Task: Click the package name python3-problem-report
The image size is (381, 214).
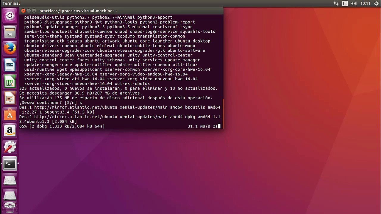Action: tap(167, 22)
